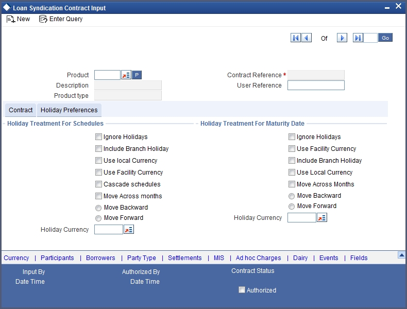Tick Ignore Holidays for Maturity Date
Screen dimensions: 407x309
292,136
